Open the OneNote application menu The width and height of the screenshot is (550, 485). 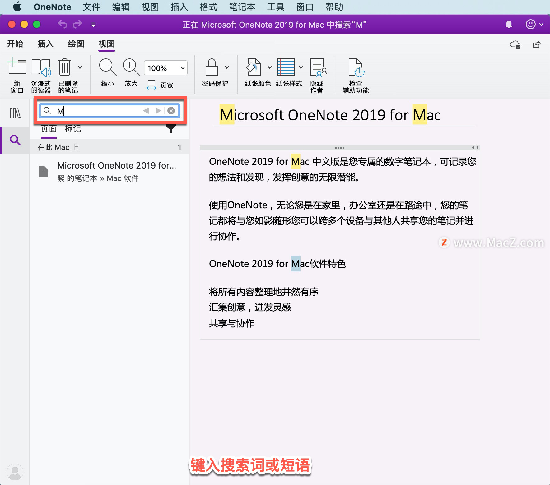click(x=52, y=7)
